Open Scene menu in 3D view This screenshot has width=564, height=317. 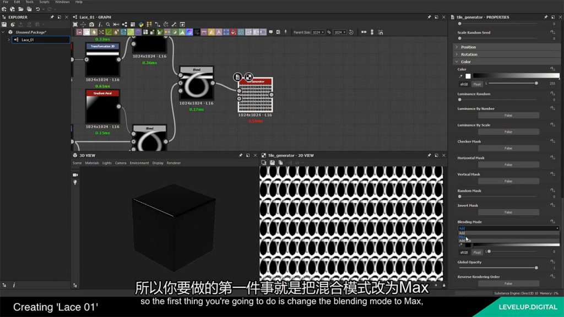pyautogui.click(x=77, y=163)
